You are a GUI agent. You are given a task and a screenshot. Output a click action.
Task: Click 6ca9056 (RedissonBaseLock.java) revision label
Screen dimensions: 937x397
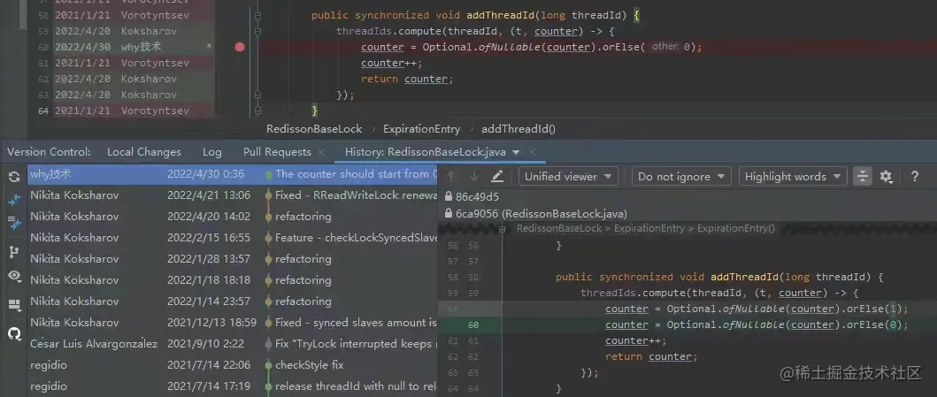coord(541,213)
